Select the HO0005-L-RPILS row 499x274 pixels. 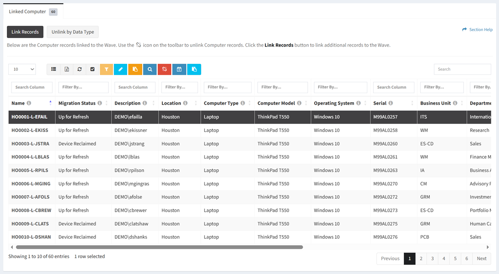pos(30,170)
